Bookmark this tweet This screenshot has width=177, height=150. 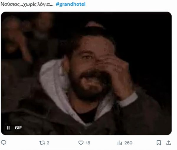click(159, 143)
